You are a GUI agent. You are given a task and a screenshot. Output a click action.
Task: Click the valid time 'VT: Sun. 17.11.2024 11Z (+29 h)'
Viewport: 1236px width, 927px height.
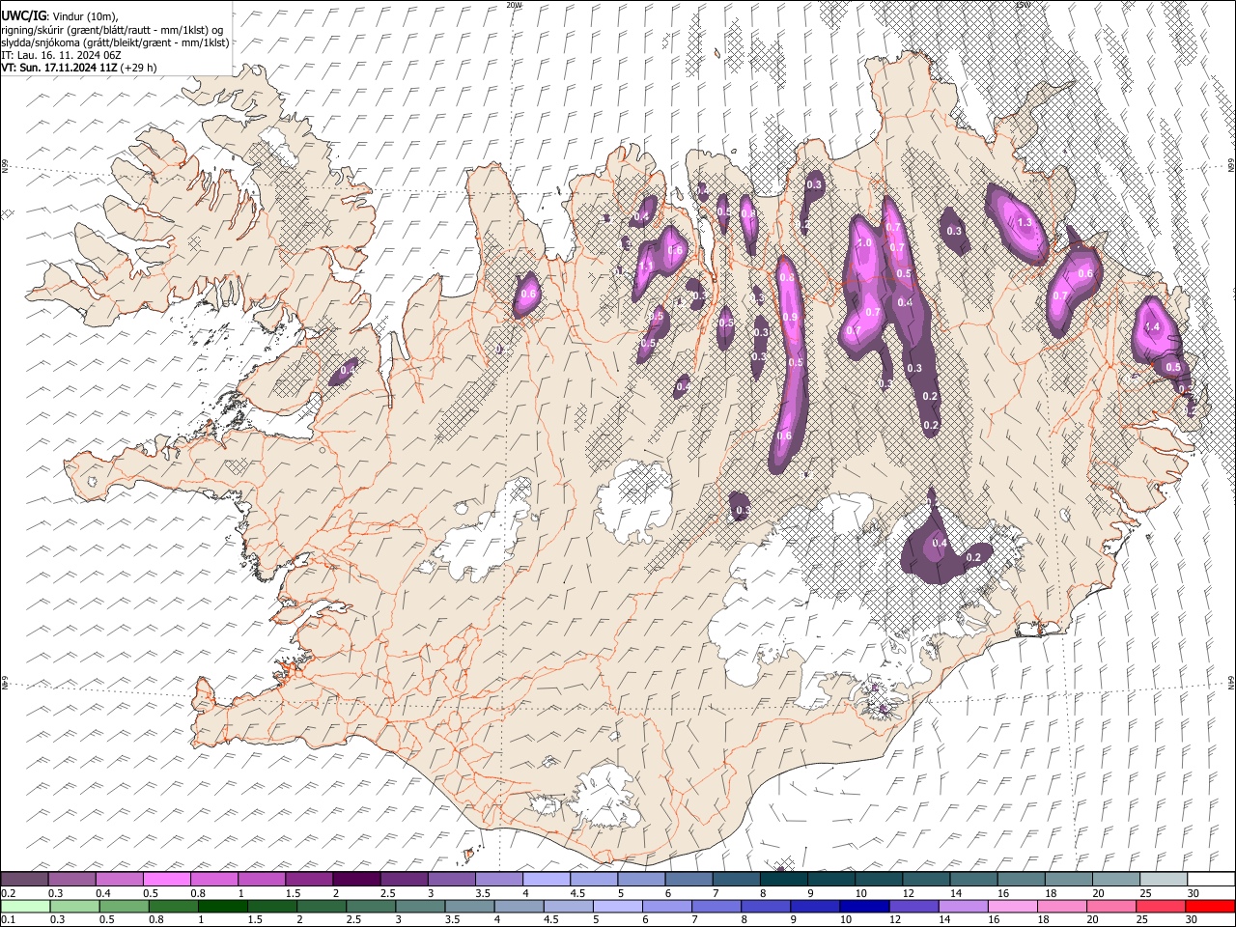tap(78, 68)
